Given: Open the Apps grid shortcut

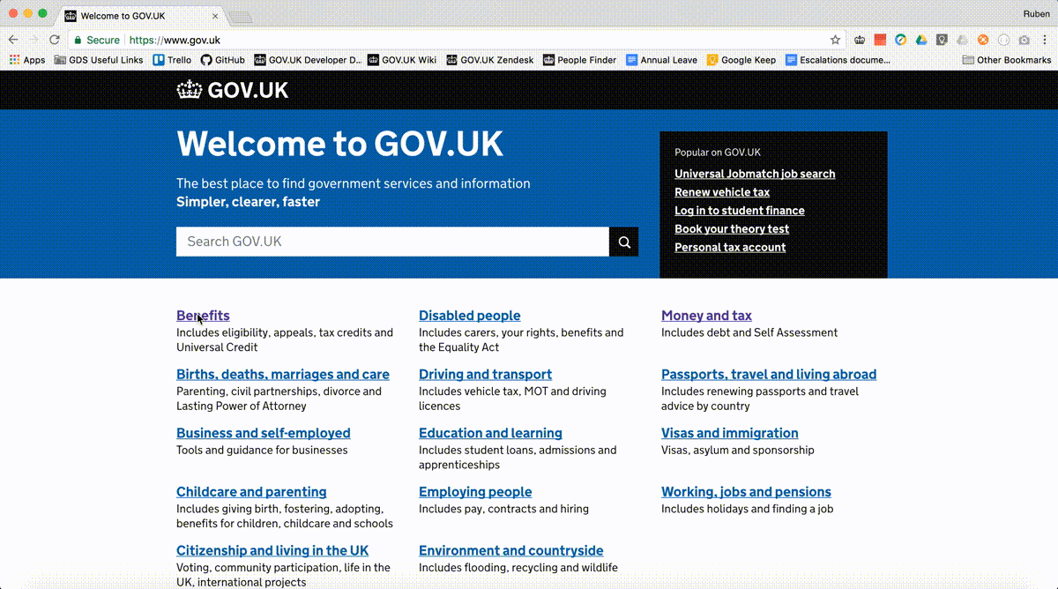Looking at the screenshot, I should (x=27, y=60).
